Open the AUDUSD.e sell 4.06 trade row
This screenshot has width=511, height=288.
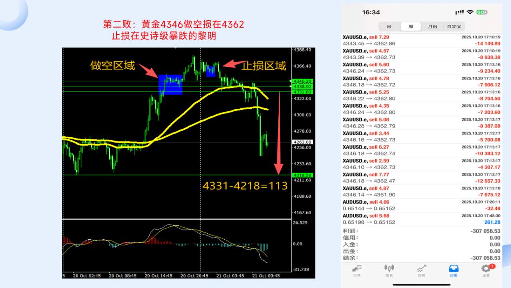pos(422,206)
